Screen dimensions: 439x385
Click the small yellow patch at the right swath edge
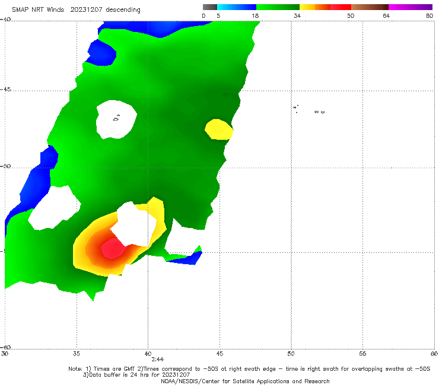(x=219, y=130)
